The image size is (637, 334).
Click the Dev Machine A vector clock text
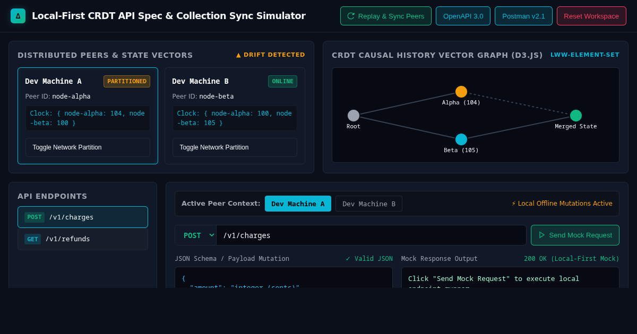88,118
